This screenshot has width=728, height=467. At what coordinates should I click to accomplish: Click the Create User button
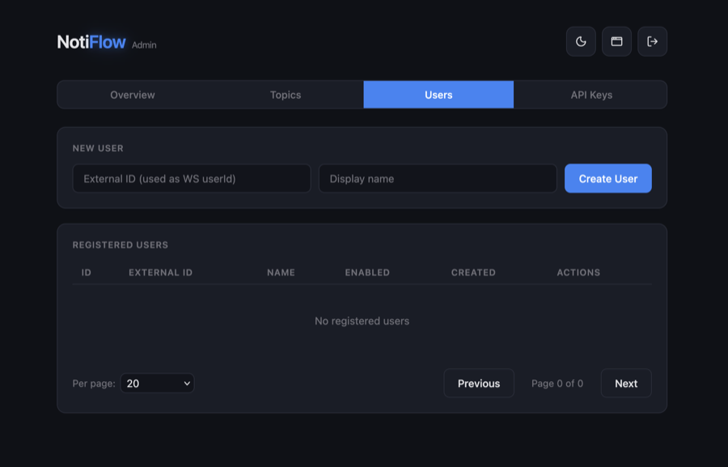[607, 178]
